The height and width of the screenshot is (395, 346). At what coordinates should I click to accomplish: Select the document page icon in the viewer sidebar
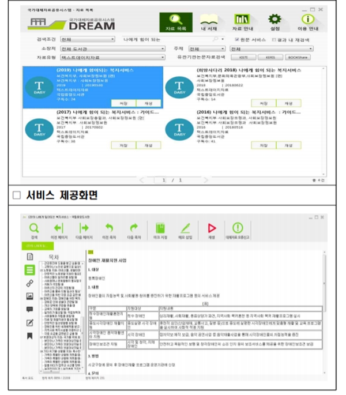[x=30, y=257]
